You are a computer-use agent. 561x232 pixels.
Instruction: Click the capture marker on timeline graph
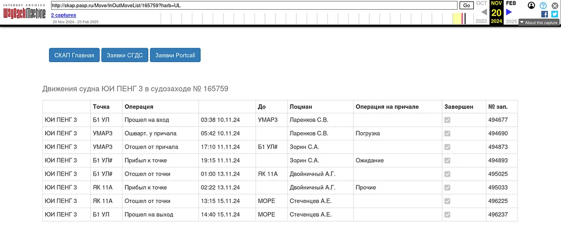463,19
